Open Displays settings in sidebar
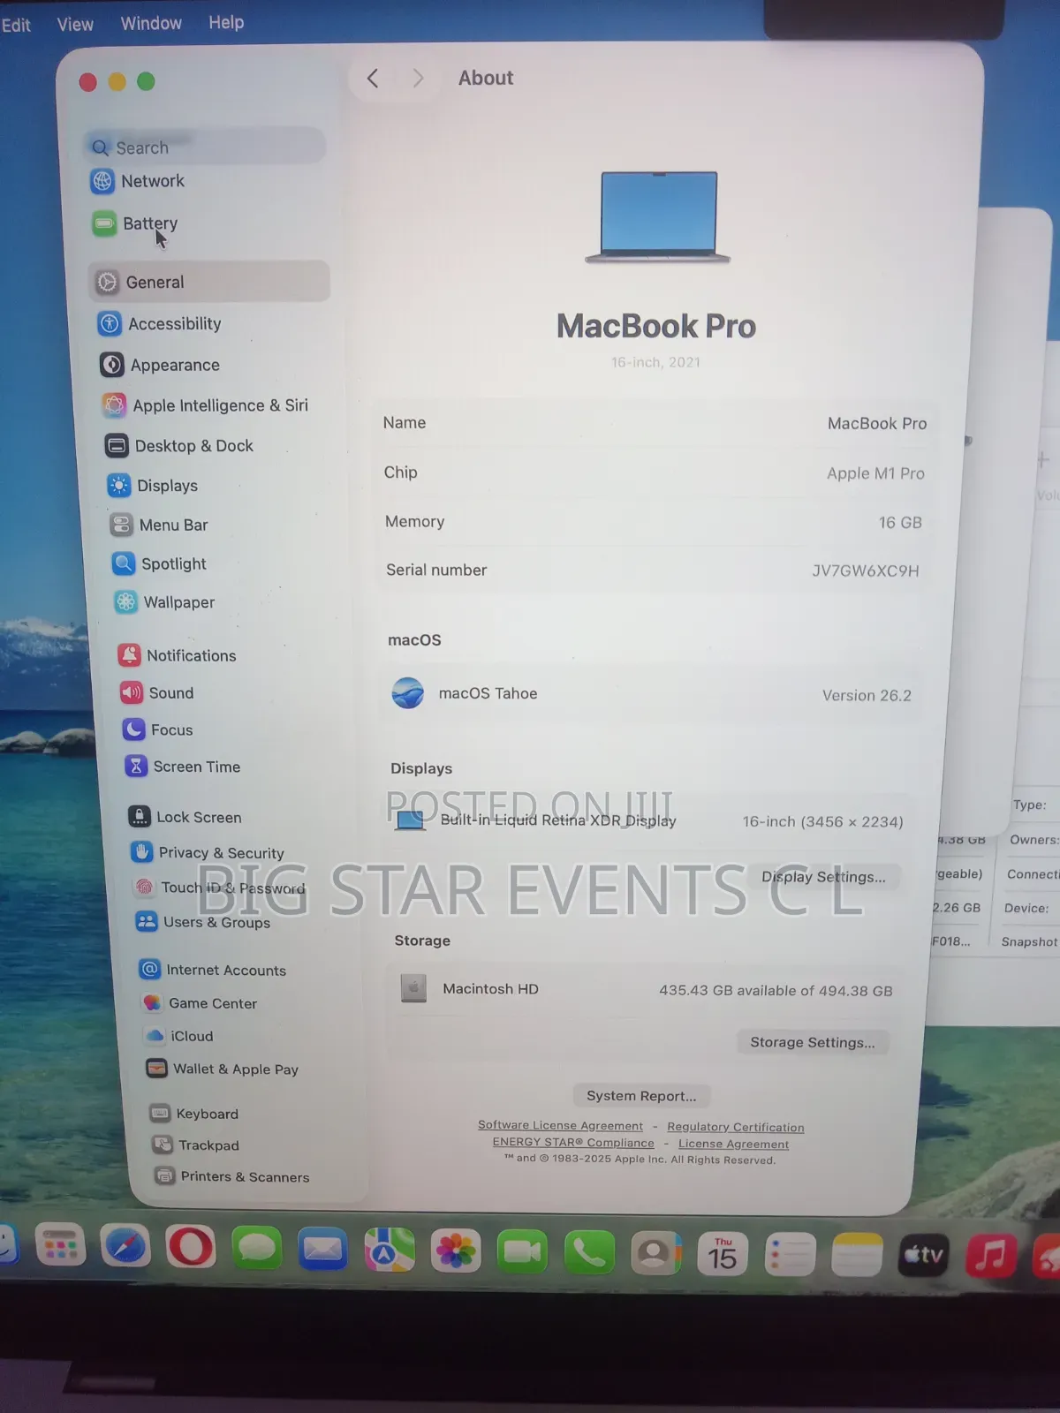Viewport: 1060px width, 1413px height. 153,486
